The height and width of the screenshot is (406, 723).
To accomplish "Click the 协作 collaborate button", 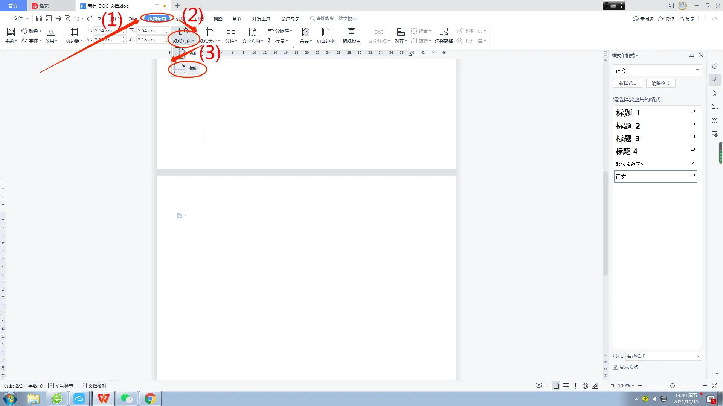I will point(666,18).
